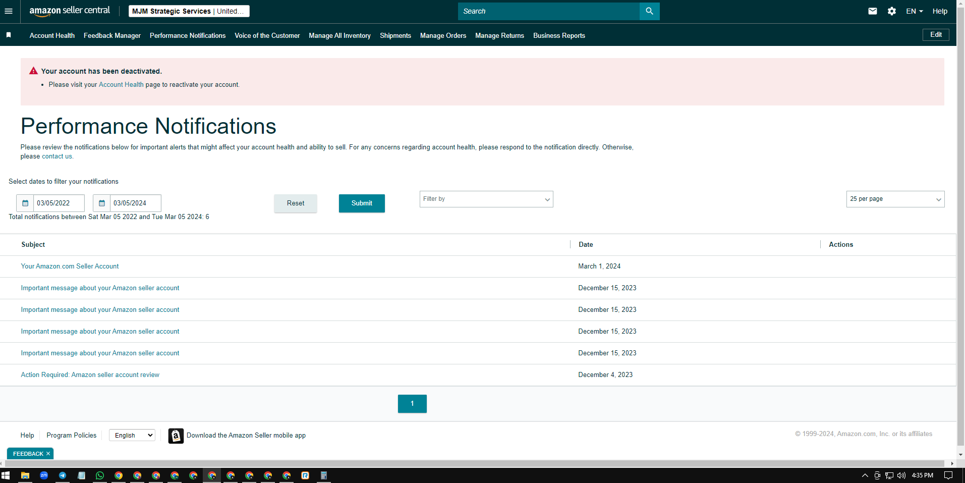Click the Help link in the header
Screen dimensions: 965x483
(940, 11)
